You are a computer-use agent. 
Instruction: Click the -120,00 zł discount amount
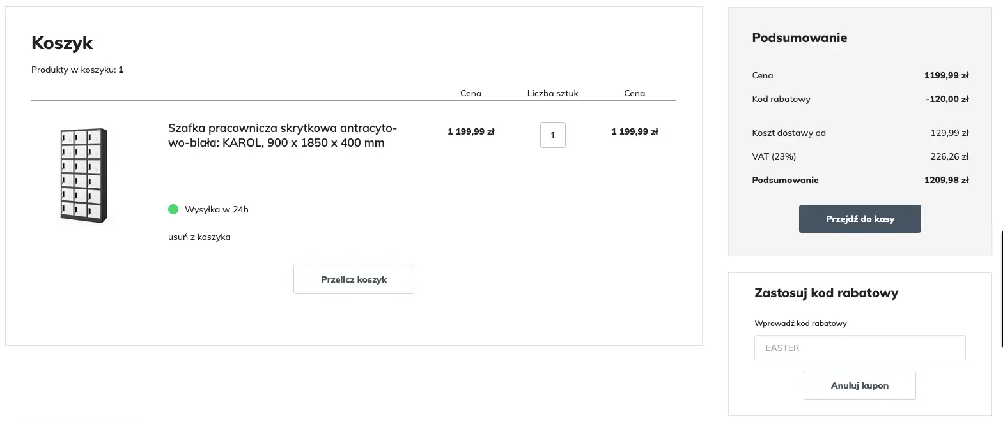[947, 99]
